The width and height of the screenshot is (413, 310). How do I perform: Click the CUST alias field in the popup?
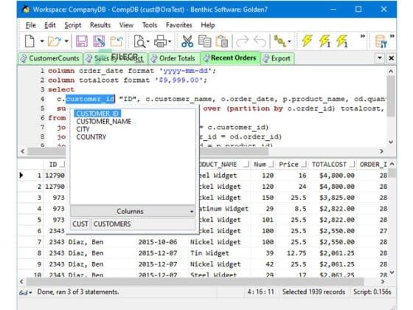[80, 224]
